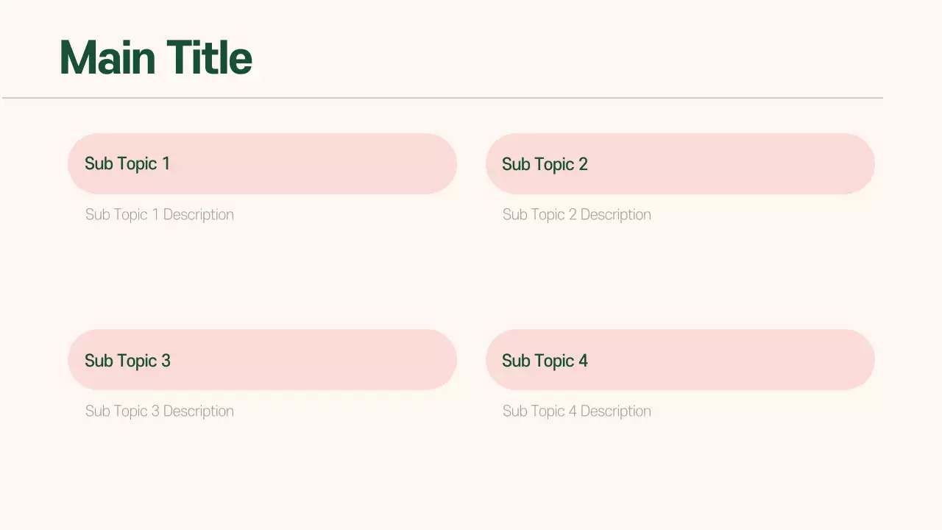Click the "Sub Topic 2" label text
The image size is (942, 530).
point(545,164)
